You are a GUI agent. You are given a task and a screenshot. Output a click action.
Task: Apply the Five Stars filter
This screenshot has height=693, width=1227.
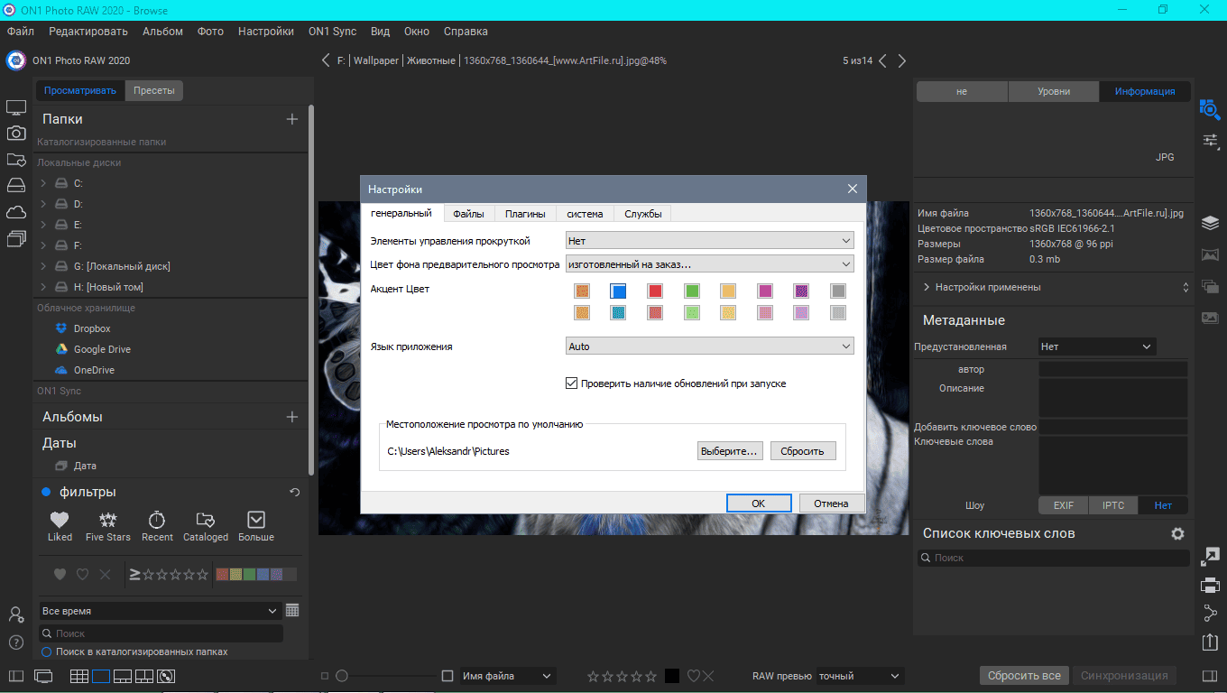107,526
